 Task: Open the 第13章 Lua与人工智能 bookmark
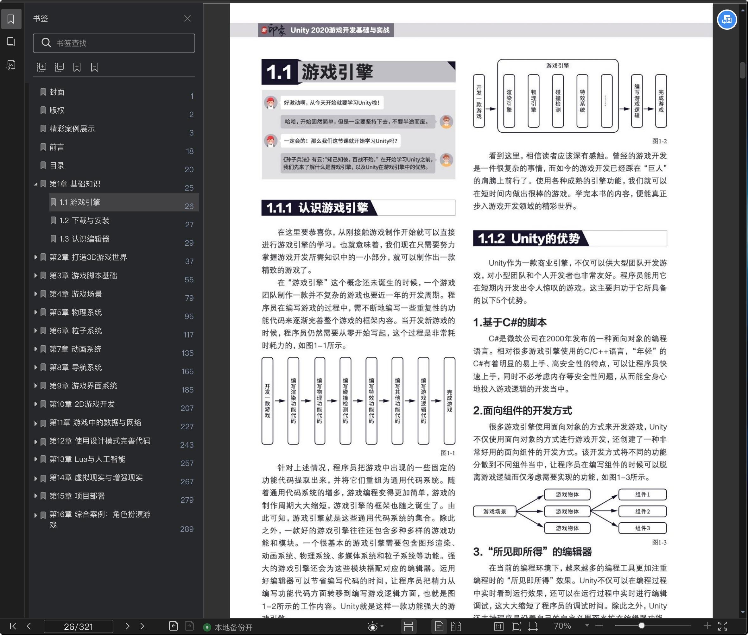87,459
